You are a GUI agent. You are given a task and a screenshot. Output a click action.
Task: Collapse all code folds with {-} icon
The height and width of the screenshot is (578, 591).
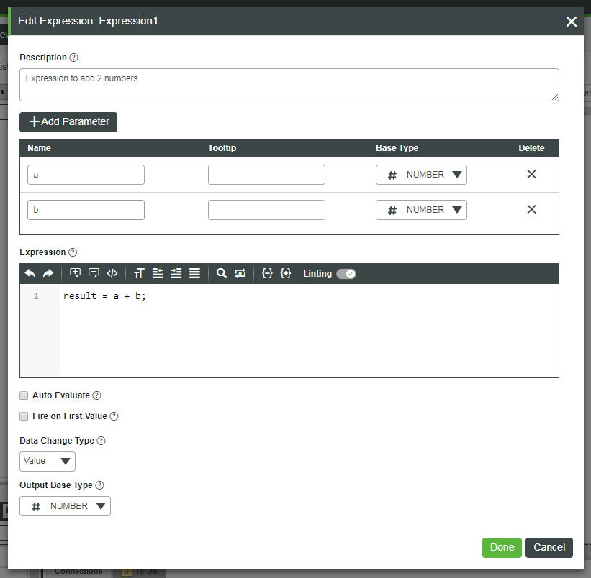(267, 273)
